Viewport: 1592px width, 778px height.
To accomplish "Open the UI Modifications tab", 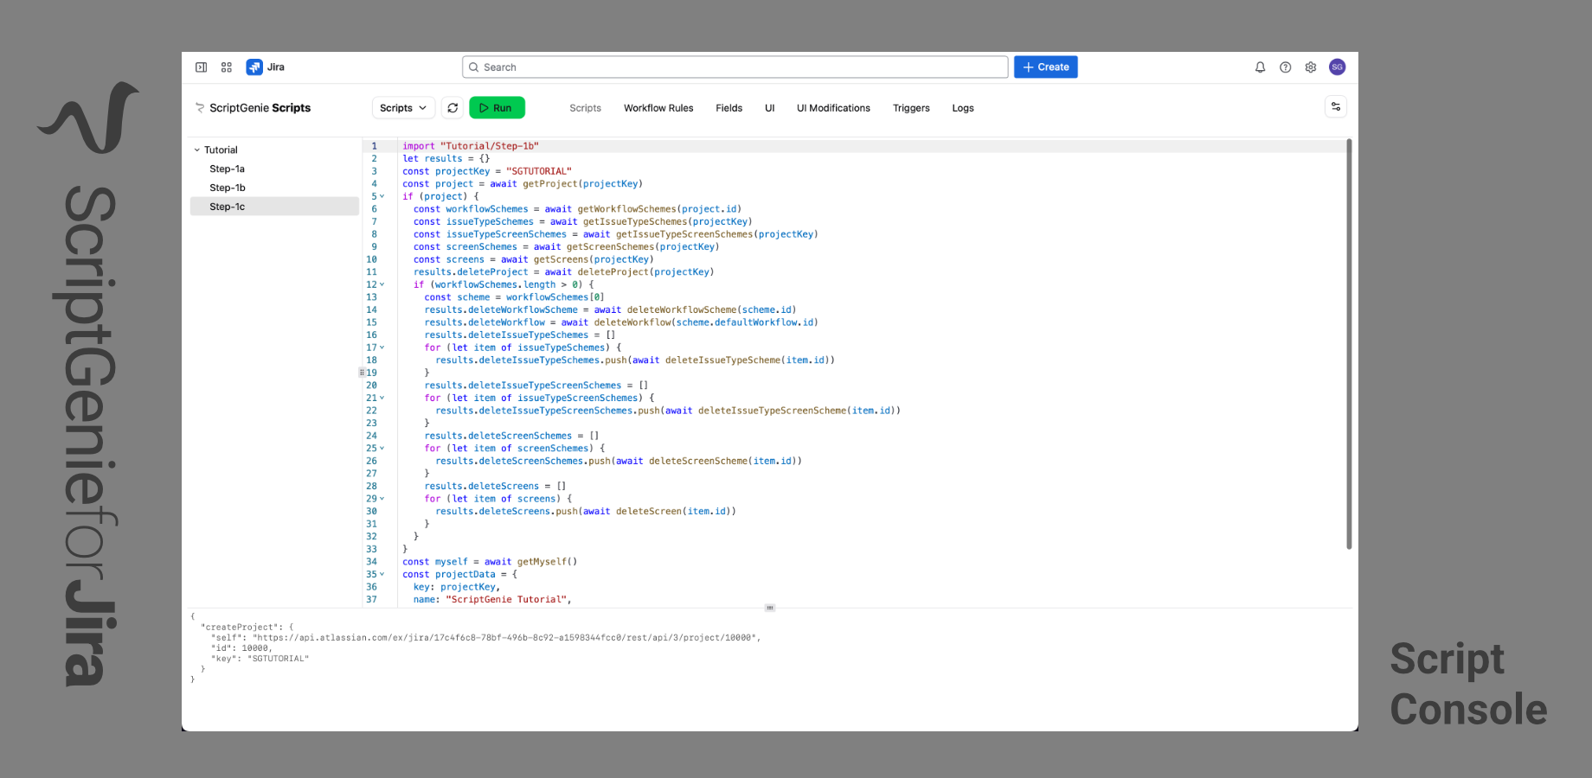I will (833, 108).
